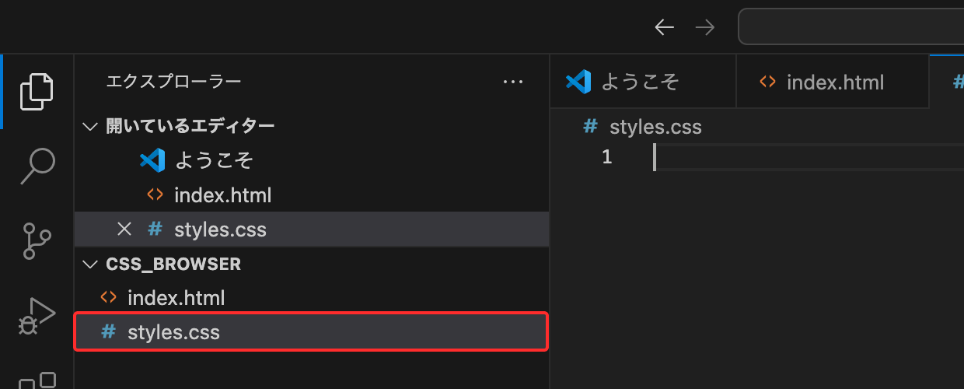Collapse the CSS_BROWSER folder section

click(91, 265)
